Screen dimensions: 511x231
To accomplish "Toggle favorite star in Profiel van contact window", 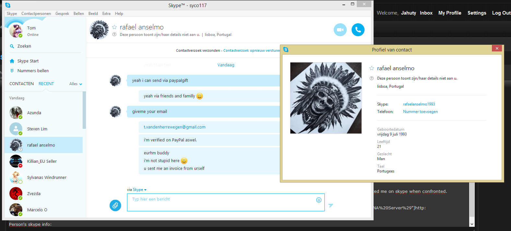I will [x=372, y=68].
